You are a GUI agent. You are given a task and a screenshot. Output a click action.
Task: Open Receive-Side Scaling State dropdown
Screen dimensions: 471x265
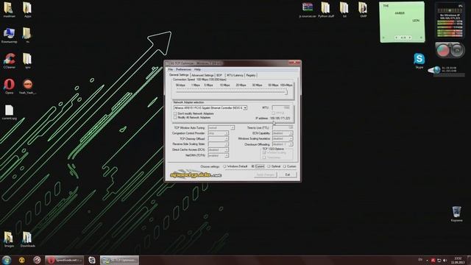point(227,144)
